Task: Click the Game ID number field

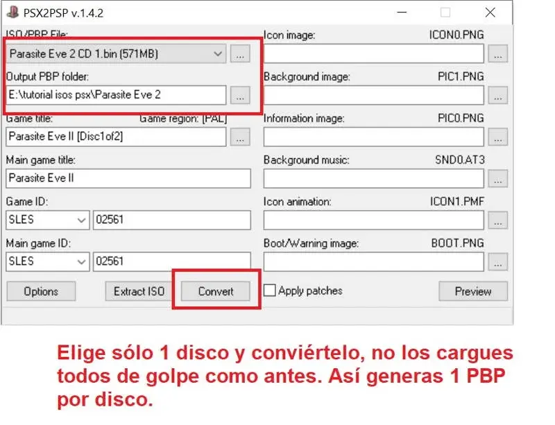Action: [171, 220]
